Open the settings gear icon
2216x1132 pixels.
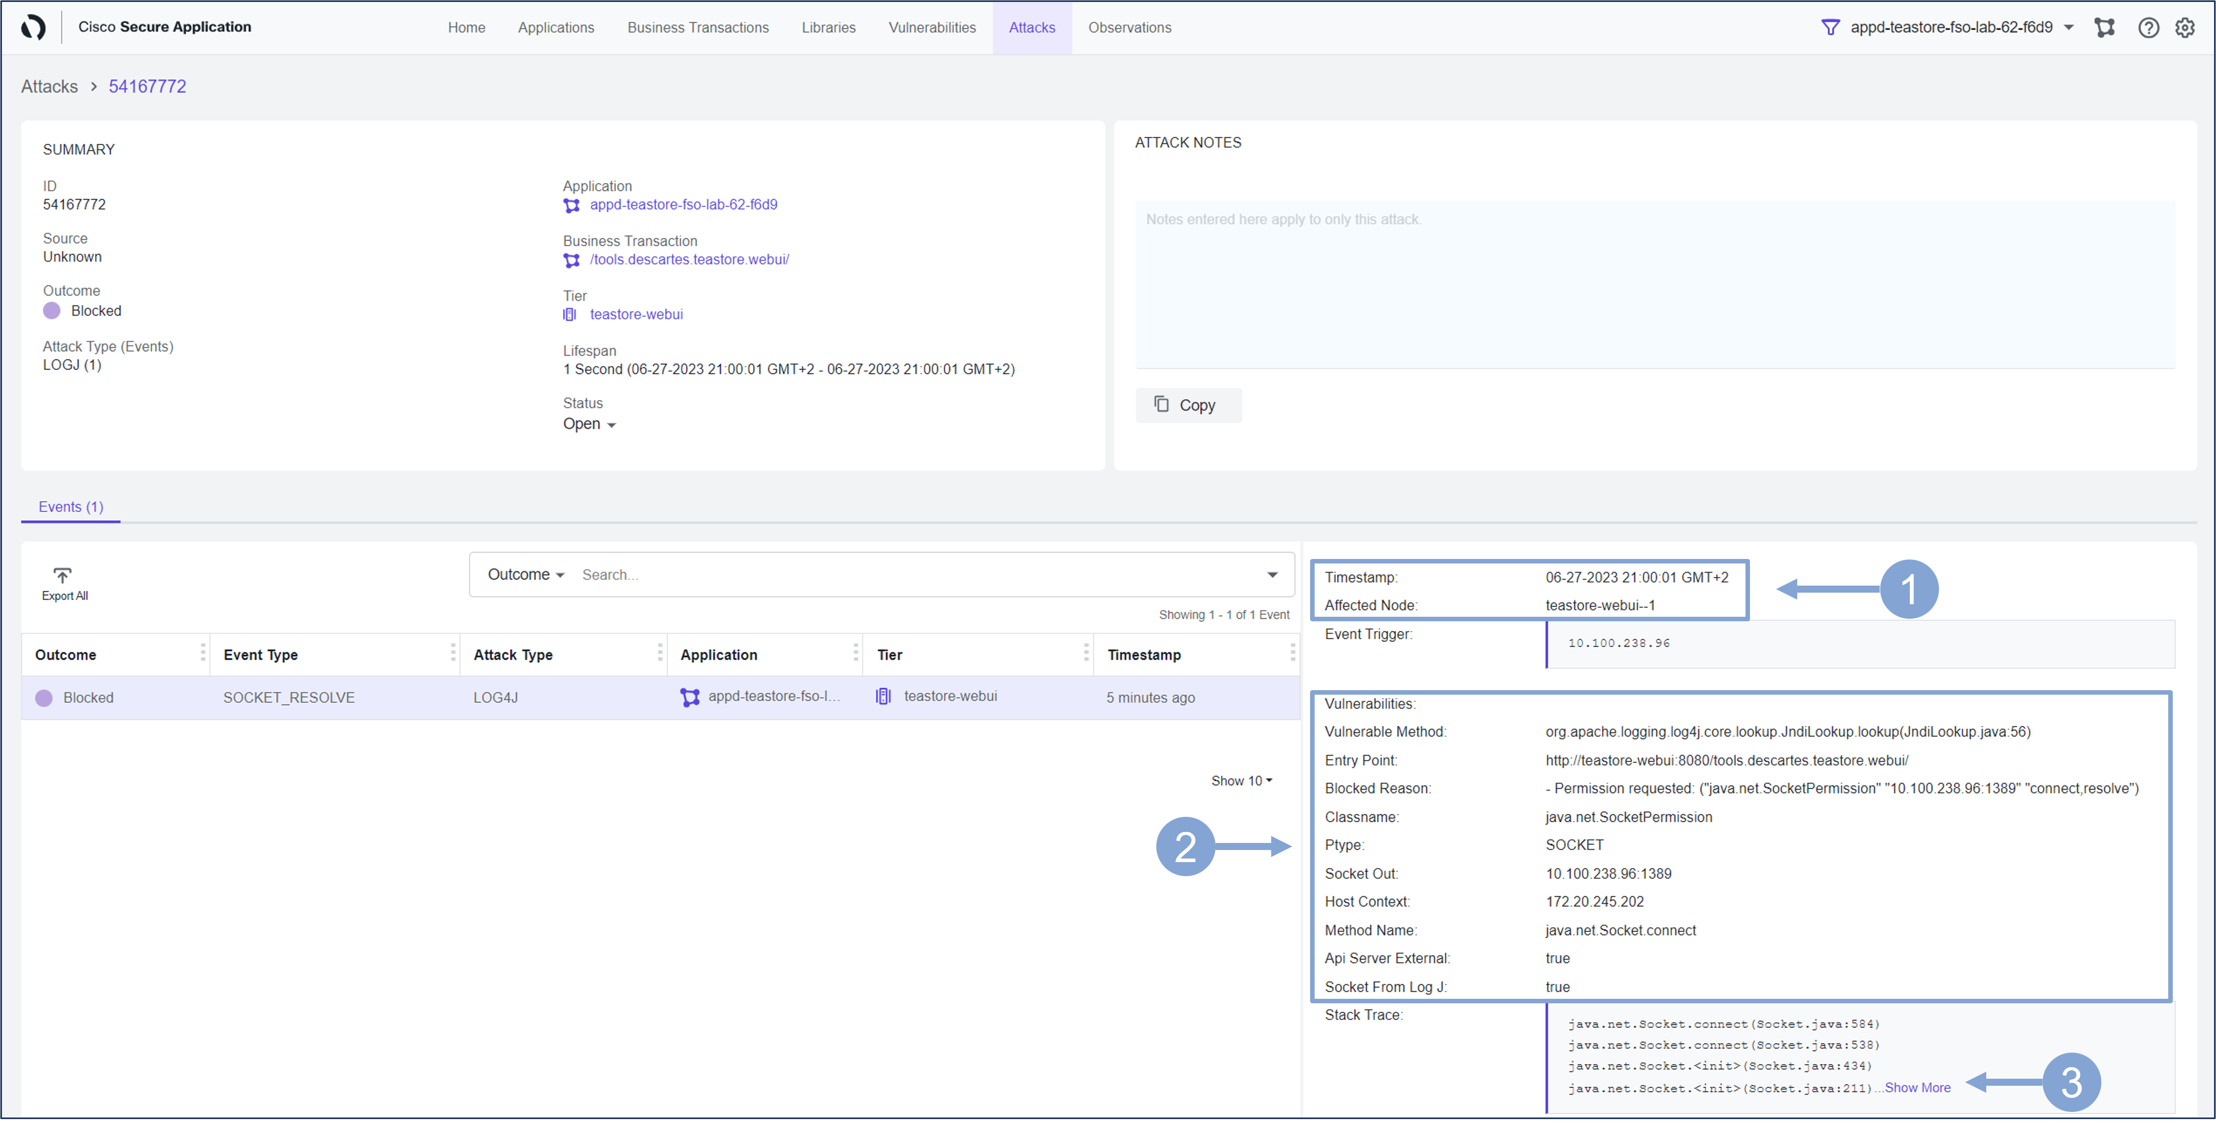pyautogui.click(x=2185, y=28)
